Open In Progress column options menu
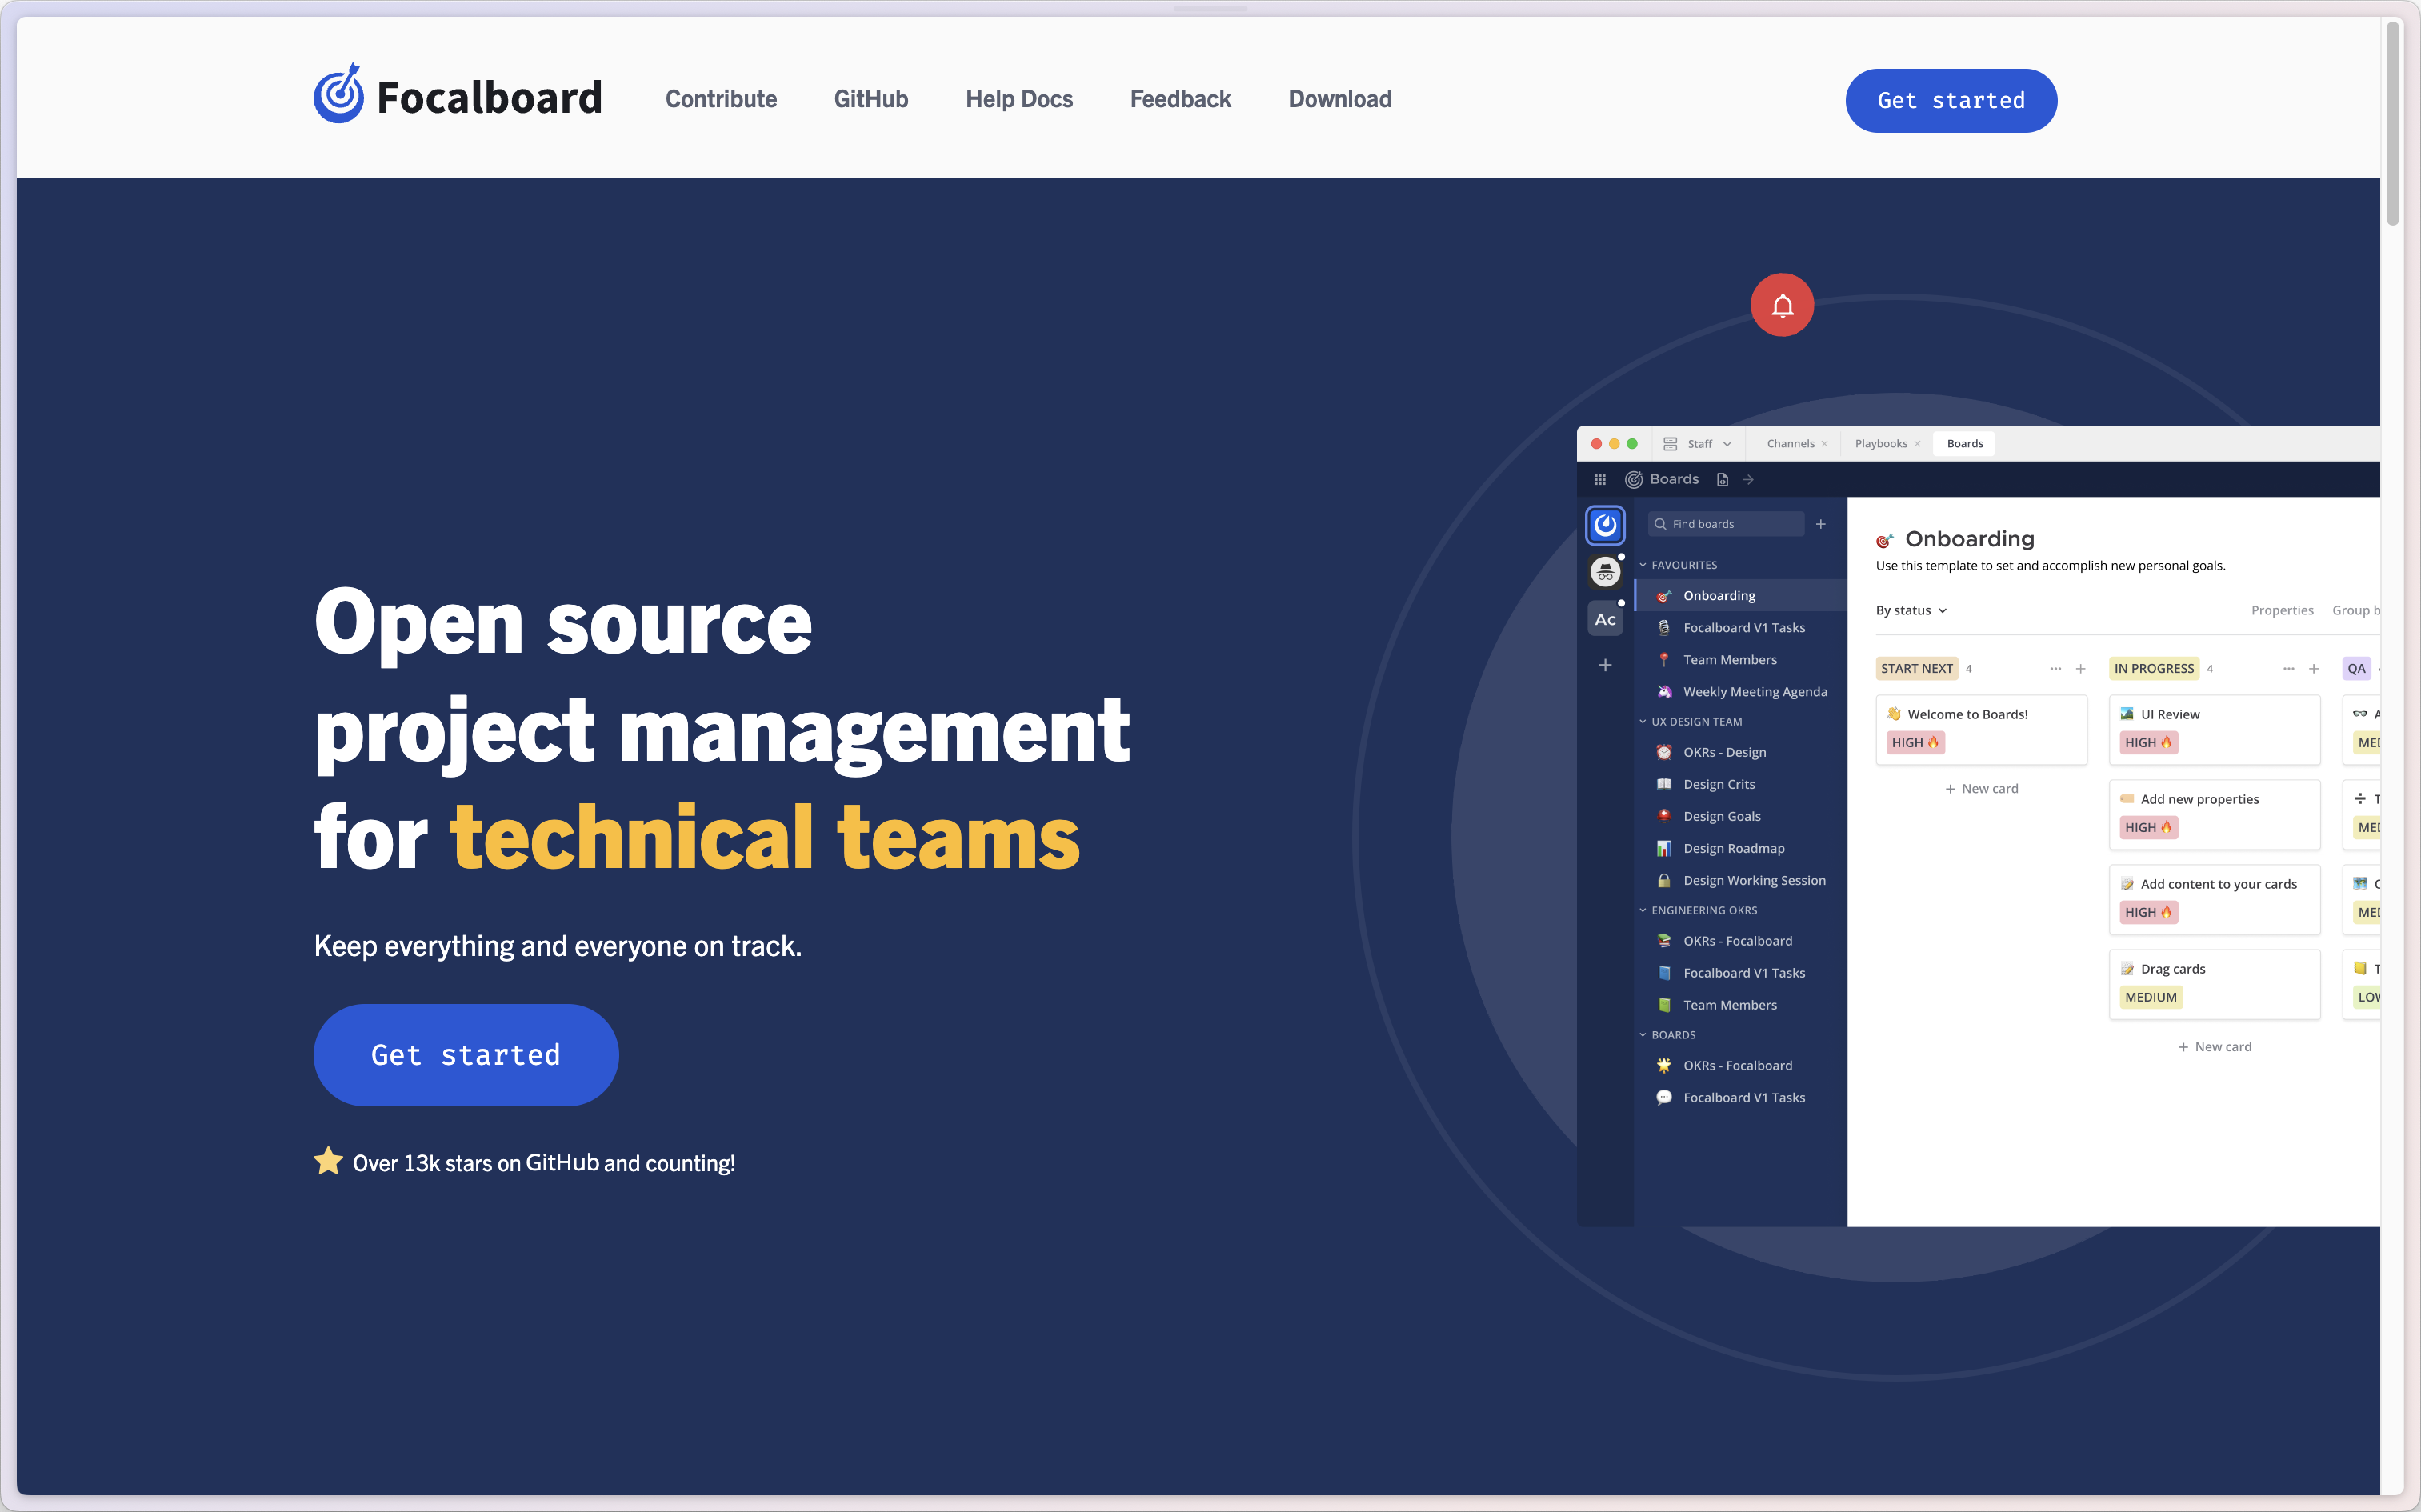Screen dimensions: 2421x1512 point(2288,668)
